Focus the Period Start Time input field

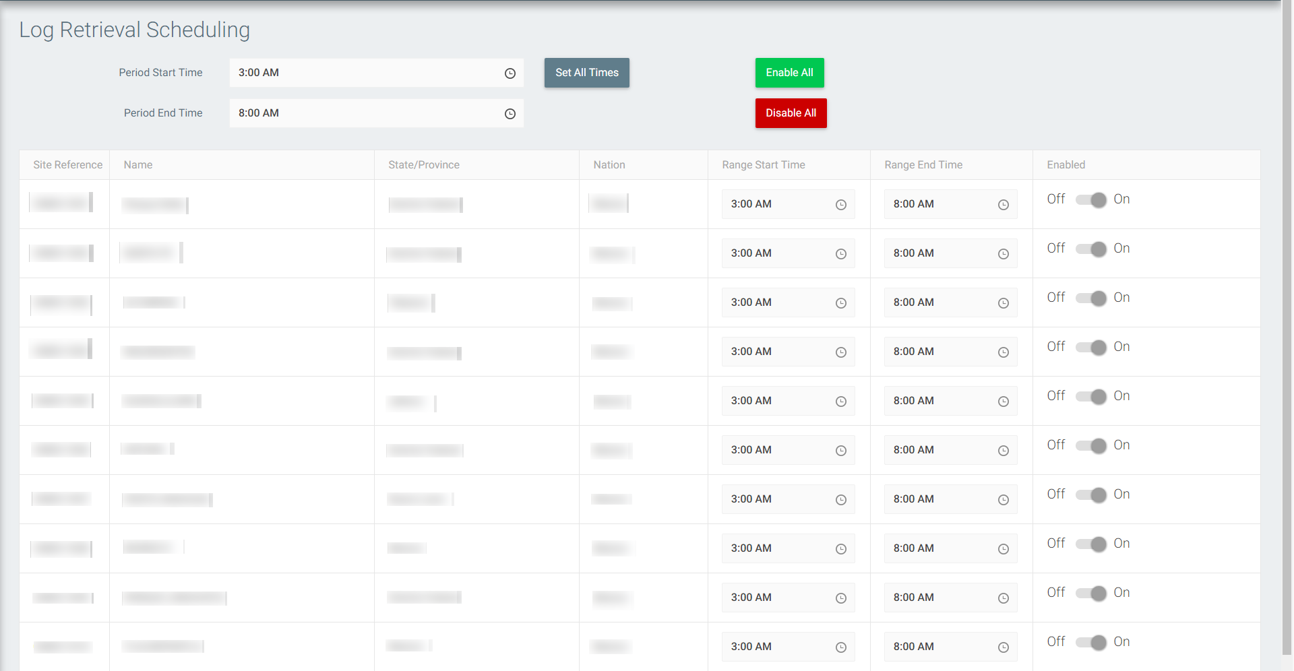[x=364, y=73]
